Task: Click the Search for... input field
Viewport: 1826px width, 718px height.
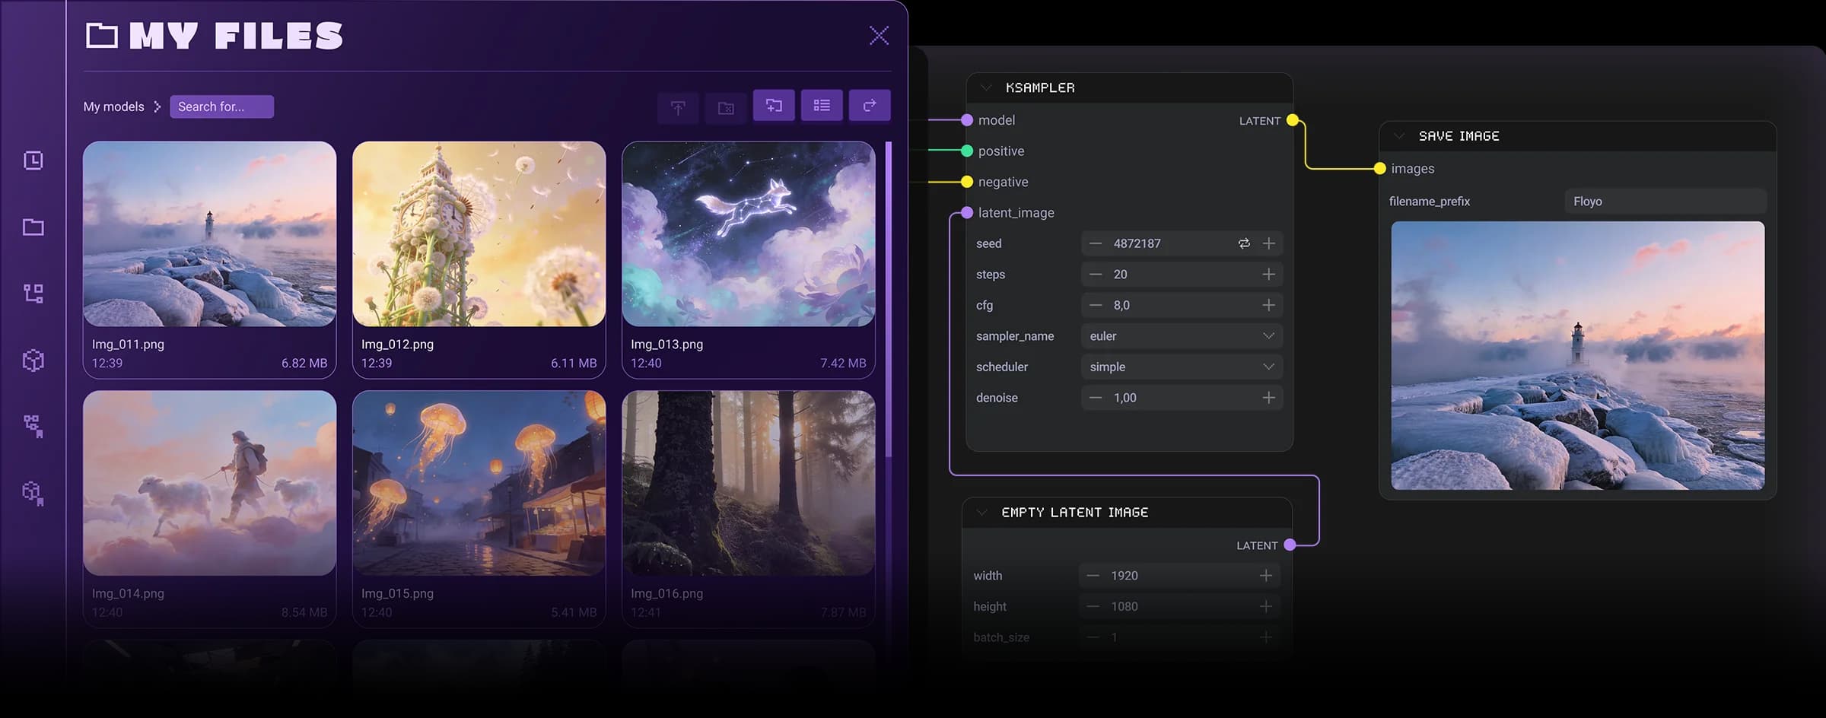Action: pyautogui.click(x=221, y=106)
